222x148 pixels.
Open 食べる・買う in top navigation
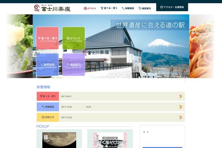(109, 8)
